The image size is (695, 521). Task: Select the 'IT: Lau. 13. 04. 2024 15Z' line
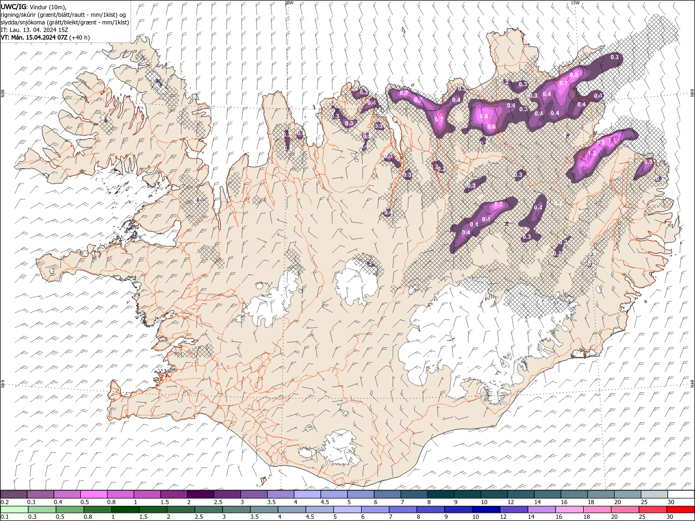pos(34,30)
